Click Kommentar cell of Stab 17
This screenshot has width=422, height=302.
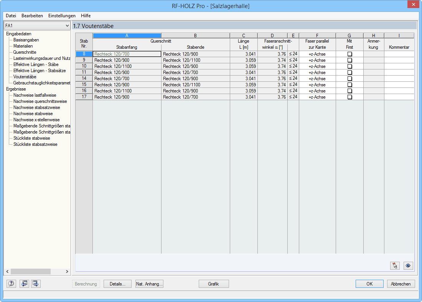point(399,97)
